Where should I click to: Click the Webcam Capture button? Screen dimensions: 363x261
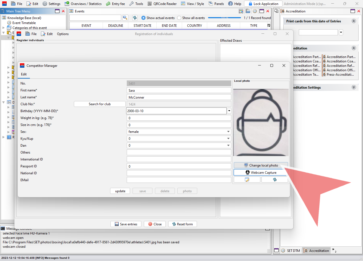click(261, 173)
